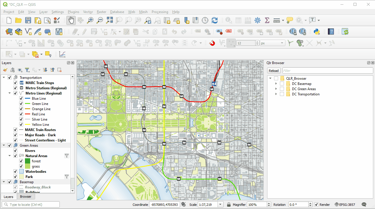Click the Zoom Full extent icon
The width and height of the screenshot is (375, 209).
pos(109,20)
